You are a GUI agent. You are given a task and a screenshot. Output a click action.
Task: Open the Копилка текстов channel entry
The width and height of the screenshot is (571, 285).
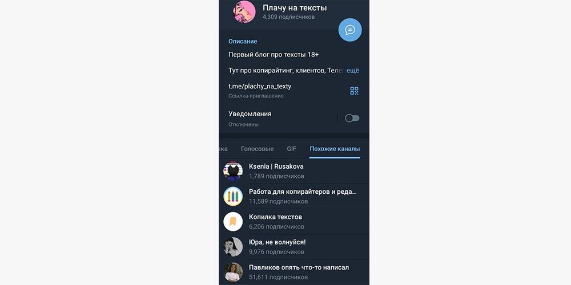point(294,222)
